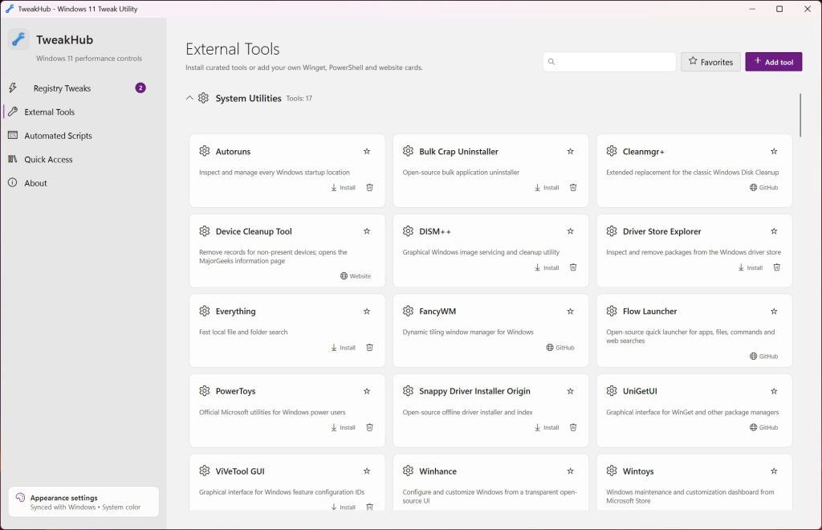
Task: Star the Bulk Crap Uninstaller card
Action: point(571,152)
